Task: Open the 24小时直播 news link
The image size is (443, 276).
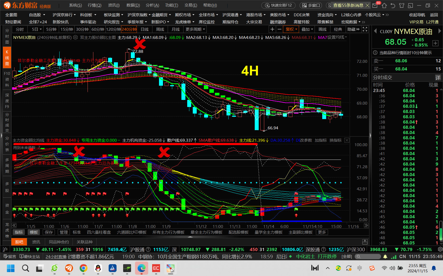Action: (x=56, y=257)
